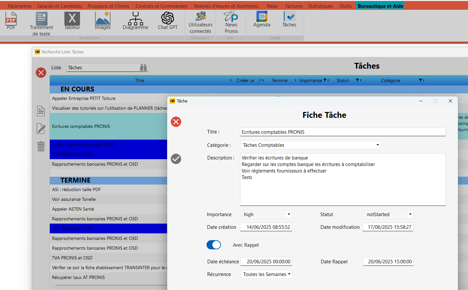This screenshot has height=290, width=468.
Task: Click into the Titre field of Fiche Tâche
Action: (343, 132)
